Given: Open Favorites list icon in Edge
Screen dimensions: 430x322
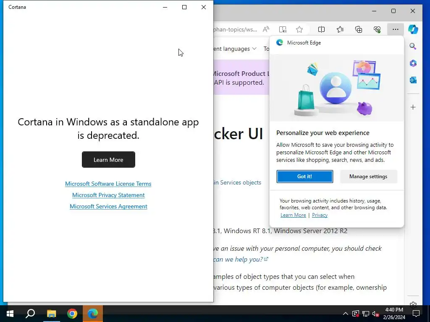Looking at the screenshot, I should click(340, 29).
